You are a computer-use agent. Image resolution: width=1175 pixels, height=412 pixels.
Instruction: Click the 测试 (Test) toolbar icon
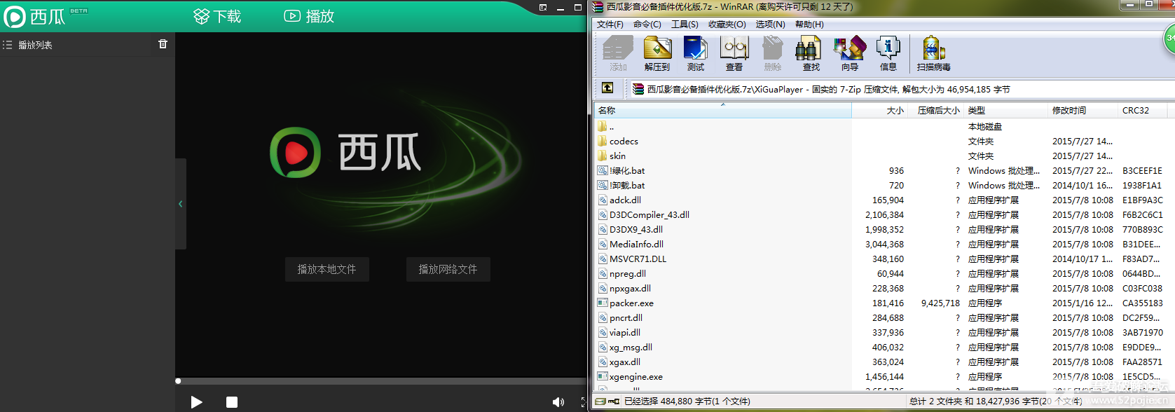[x=696, y=54]
